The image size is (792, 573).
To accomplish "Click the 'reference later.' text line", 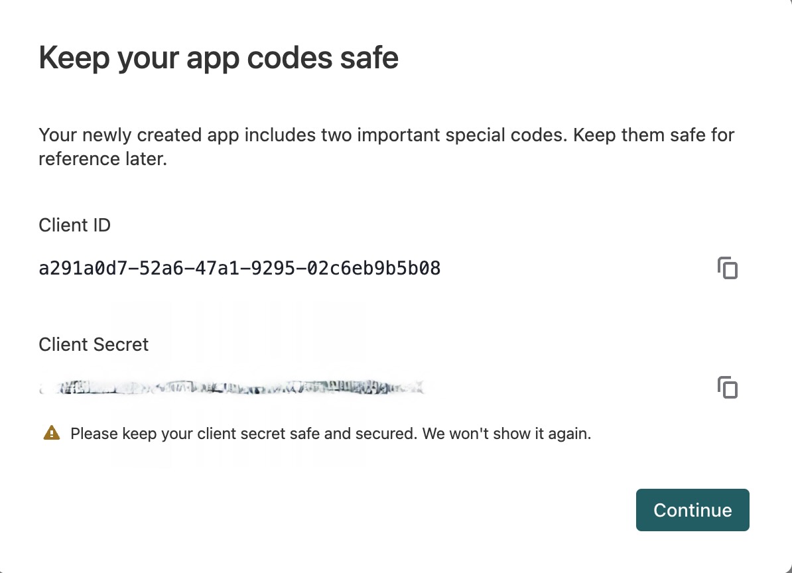I will 103,159.
